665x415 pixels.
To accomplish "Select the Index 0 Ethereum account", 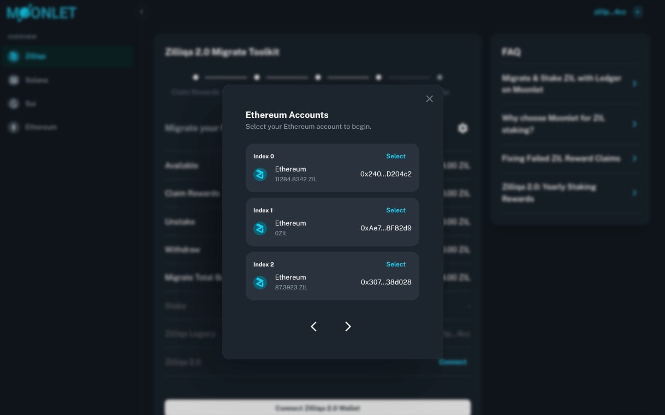I will click(x=395, y=156).
